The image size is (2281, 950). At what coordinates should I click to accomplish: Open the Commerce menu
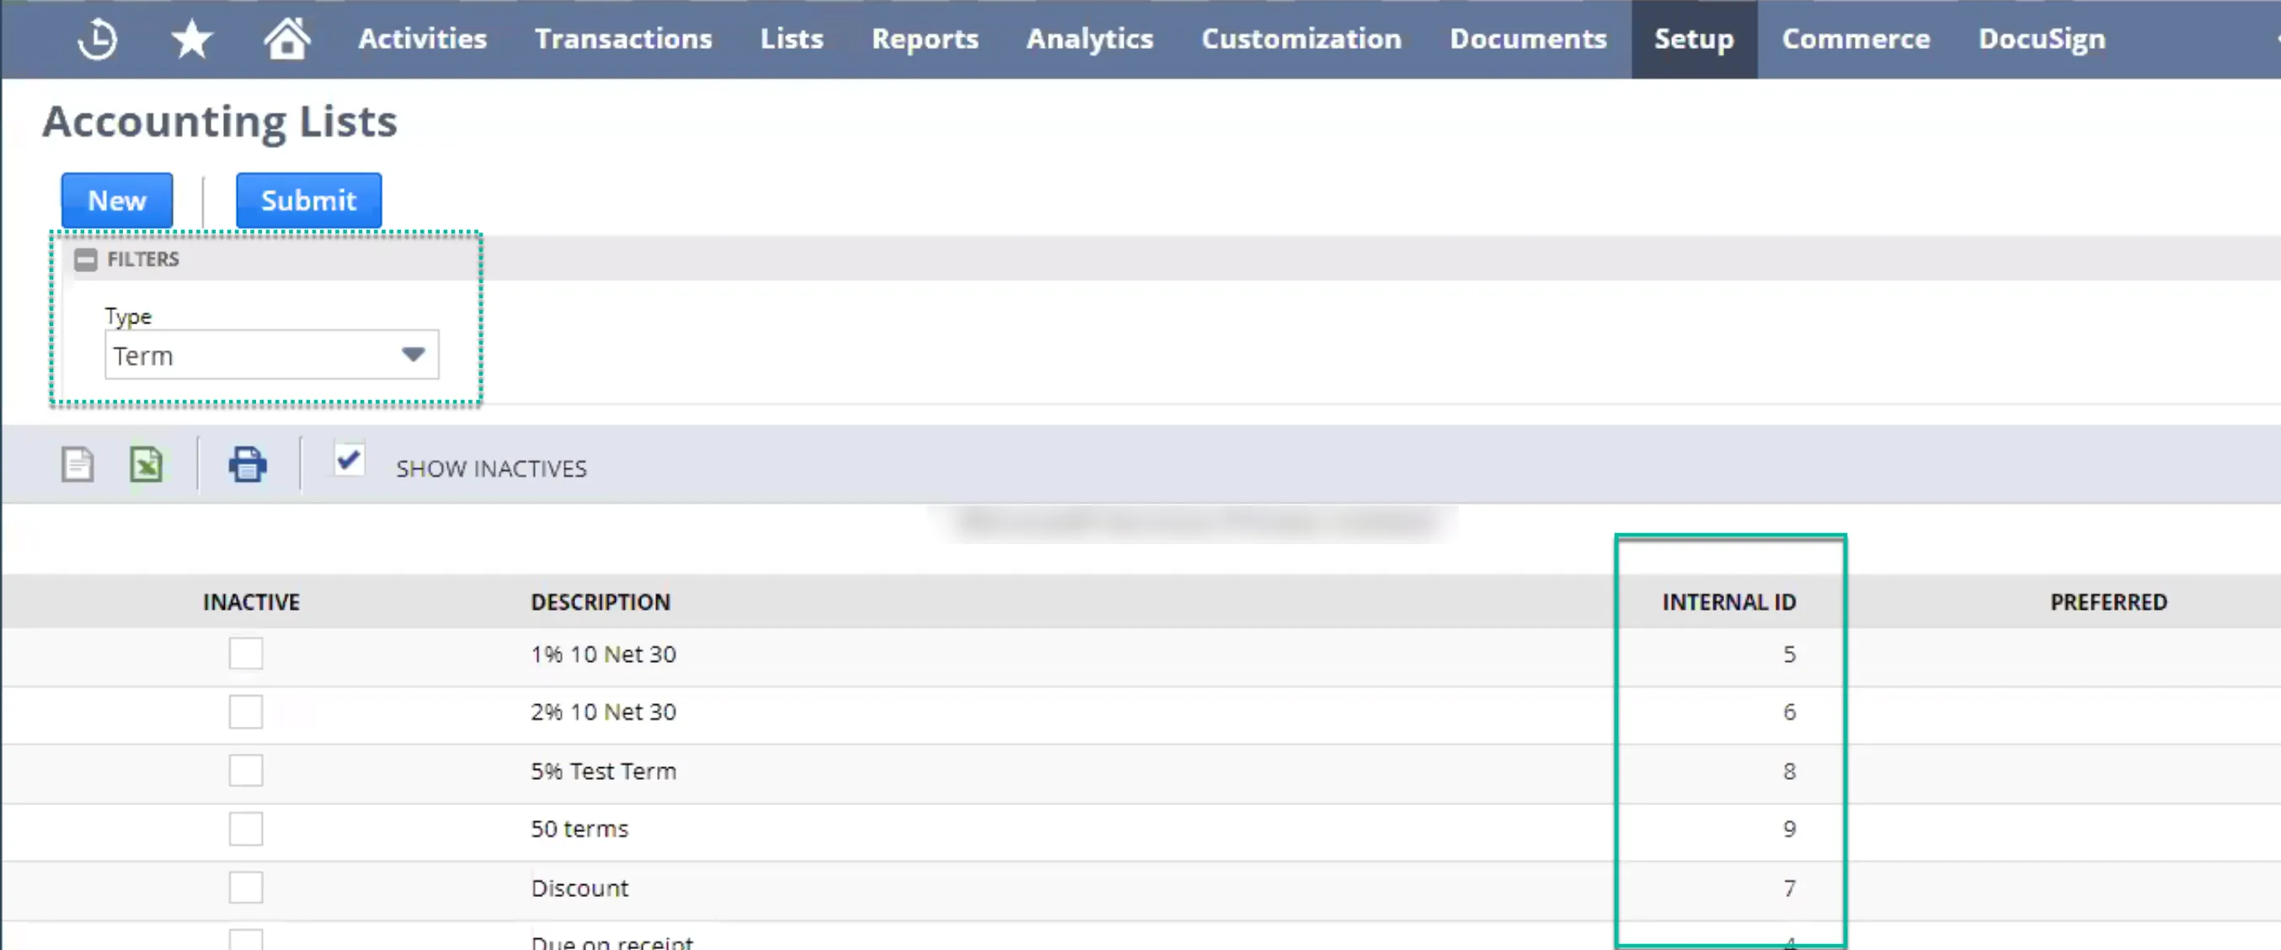pyautogui.click(x=1856, y=39)
